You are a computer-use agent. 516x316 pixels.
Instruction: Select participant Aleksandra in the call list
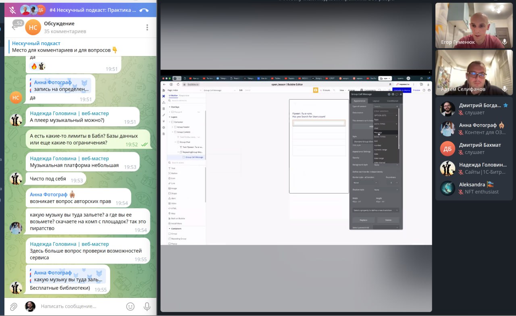coord(474,188)
